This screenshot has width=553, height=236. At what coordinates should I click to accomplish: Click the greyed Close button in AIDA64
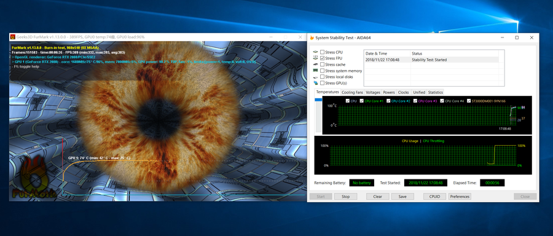[525, 197]
